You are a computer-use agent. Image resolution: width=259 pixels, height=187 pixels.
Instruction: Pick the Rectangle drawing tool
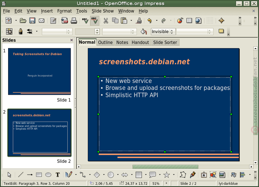(x=39, y=174)
